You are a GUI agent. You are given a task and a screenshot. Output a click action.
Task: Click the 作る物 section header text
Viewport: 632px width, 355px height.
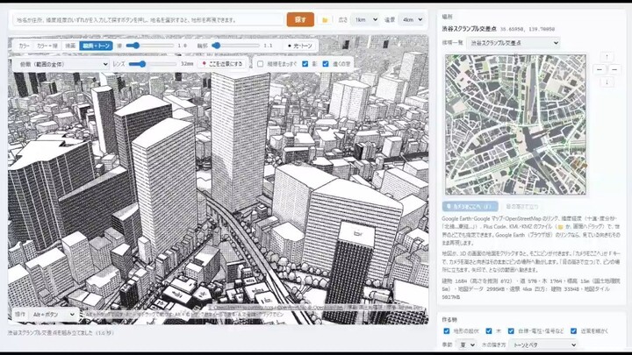pos(449,319)
